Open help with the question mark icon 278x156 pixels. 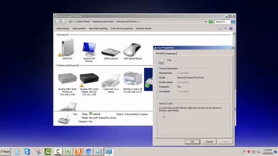[231, 29]
